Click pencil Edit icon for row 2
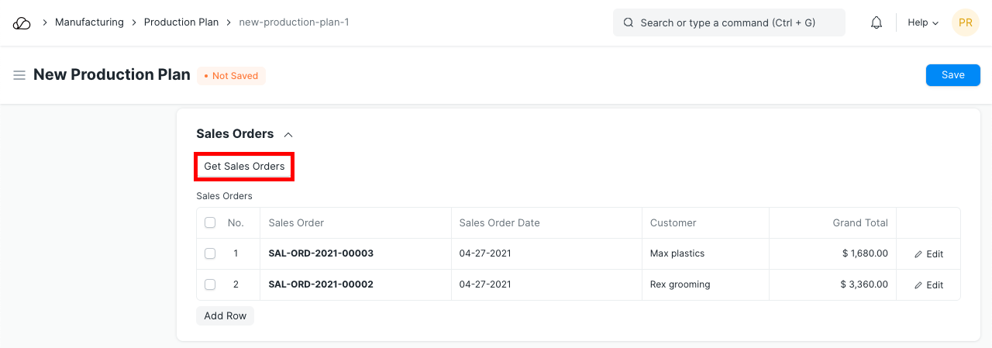The image size is (992, 348). (919, 285)
